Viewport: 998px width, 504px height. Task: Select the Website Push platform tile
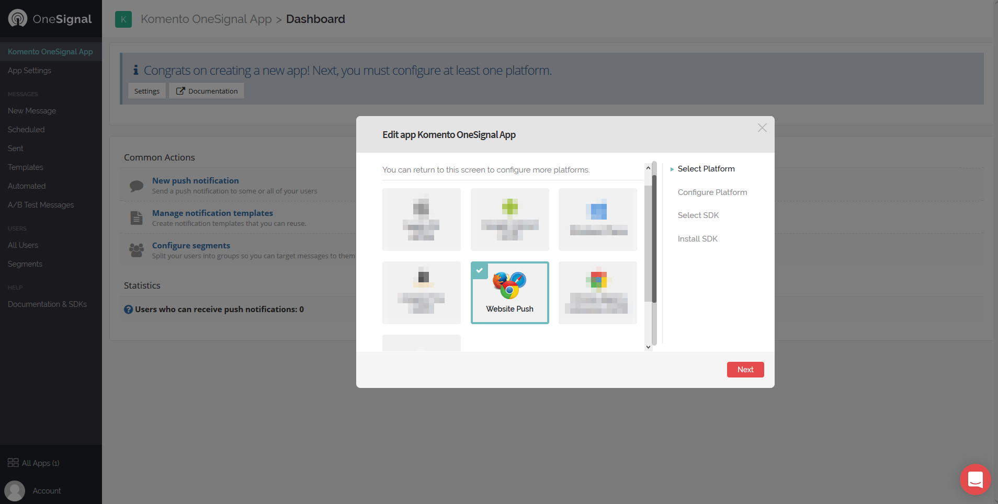pyautogui.click(x=510, y=293)
